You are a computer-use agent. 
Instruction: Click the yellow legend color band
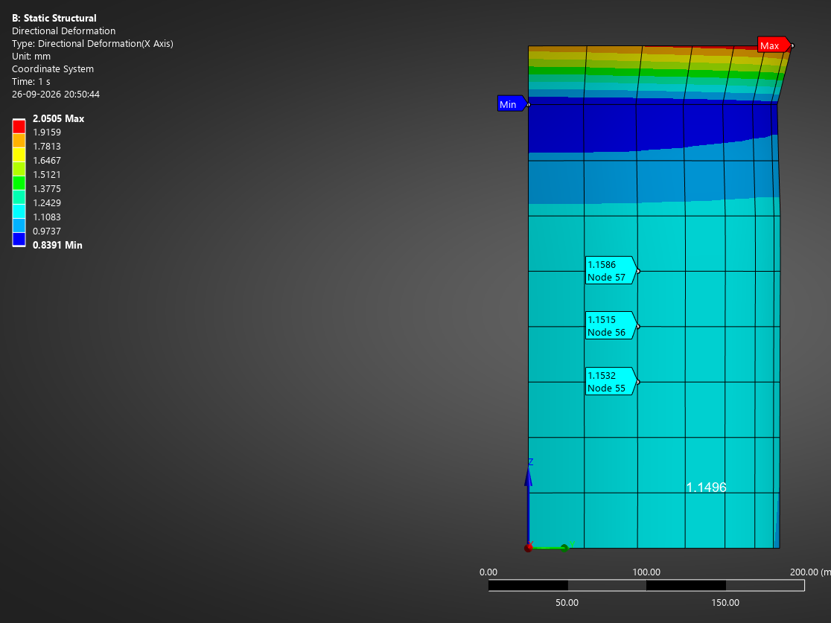coord(19,154)
